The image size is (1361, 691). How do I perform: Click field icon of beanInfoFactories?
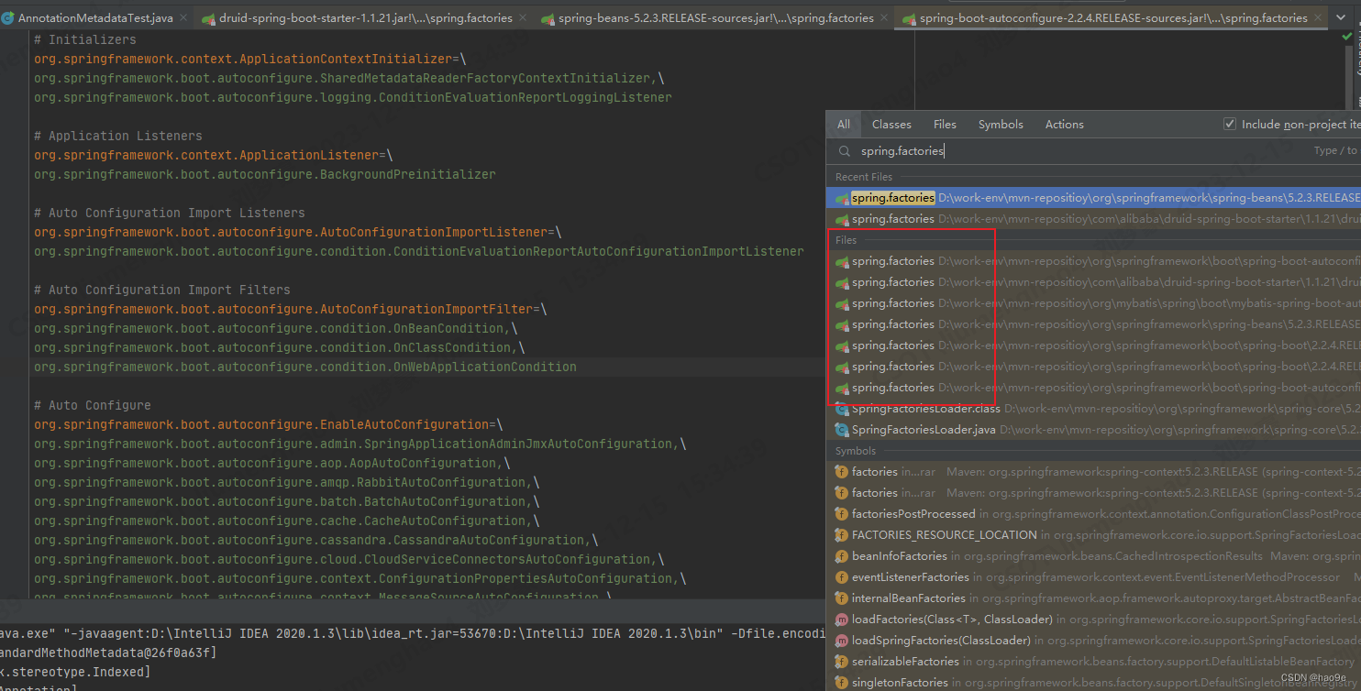click(842, 556)
